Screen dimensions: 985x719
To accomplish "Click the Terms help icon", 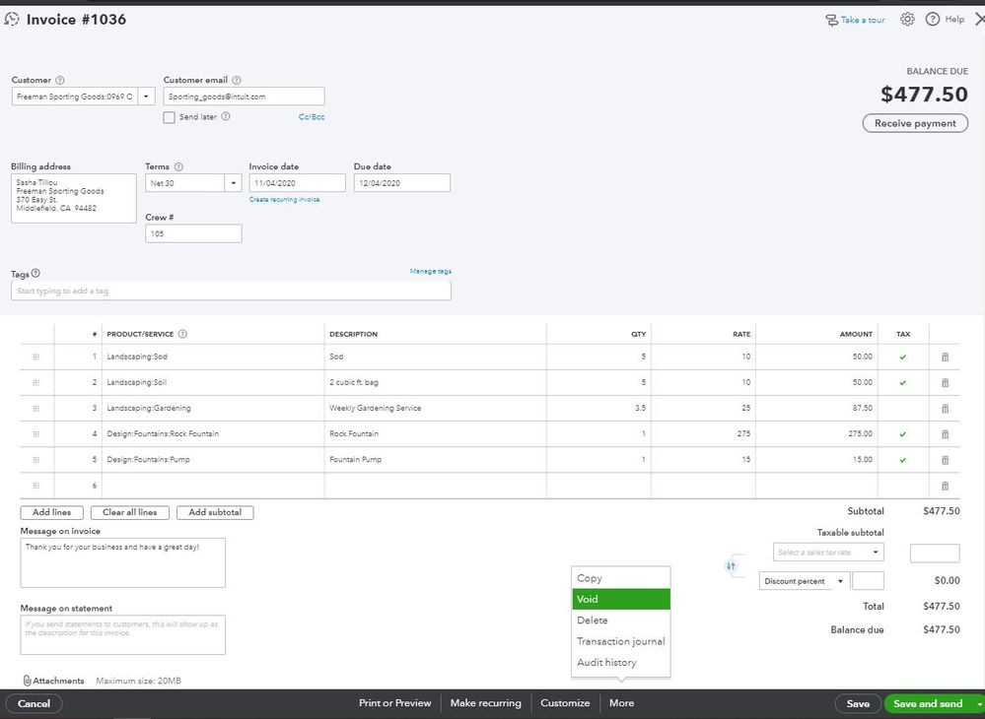I will click(x=179, y=166).
